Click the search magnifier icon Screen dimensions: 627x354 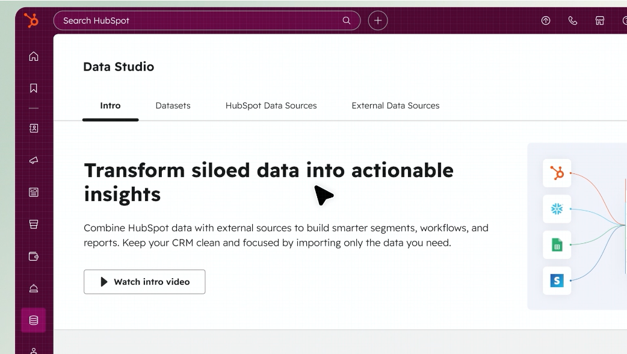coord(347,20)
